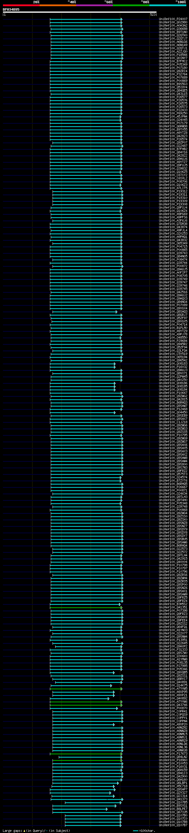Viewport: 189px width, 833px height.
Task: Select hit label UniRef100_Q9ZRI4
Action: coord(173,71)
